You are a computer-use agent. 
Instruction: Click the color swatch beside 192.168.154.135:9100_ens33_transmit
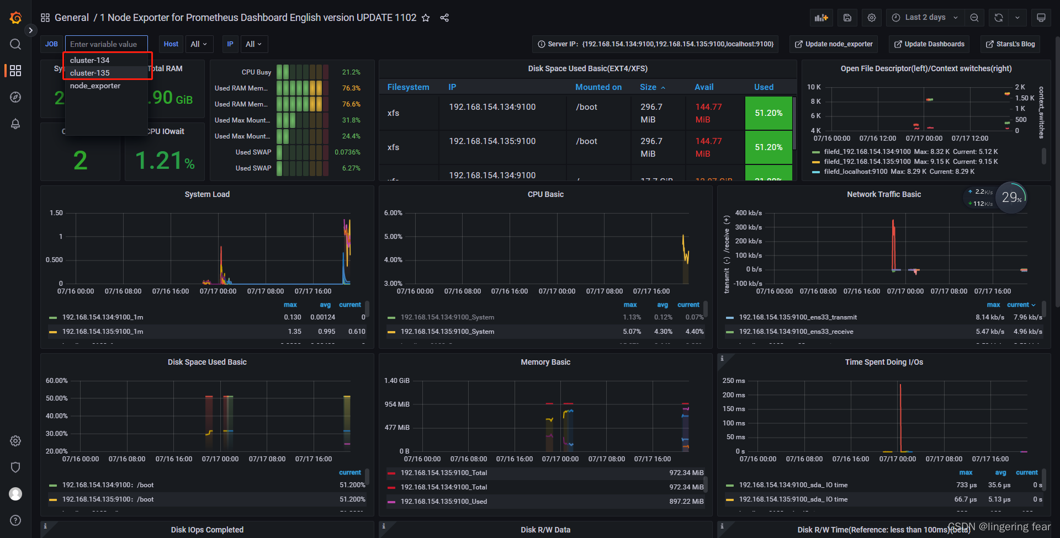click(730, 317)
